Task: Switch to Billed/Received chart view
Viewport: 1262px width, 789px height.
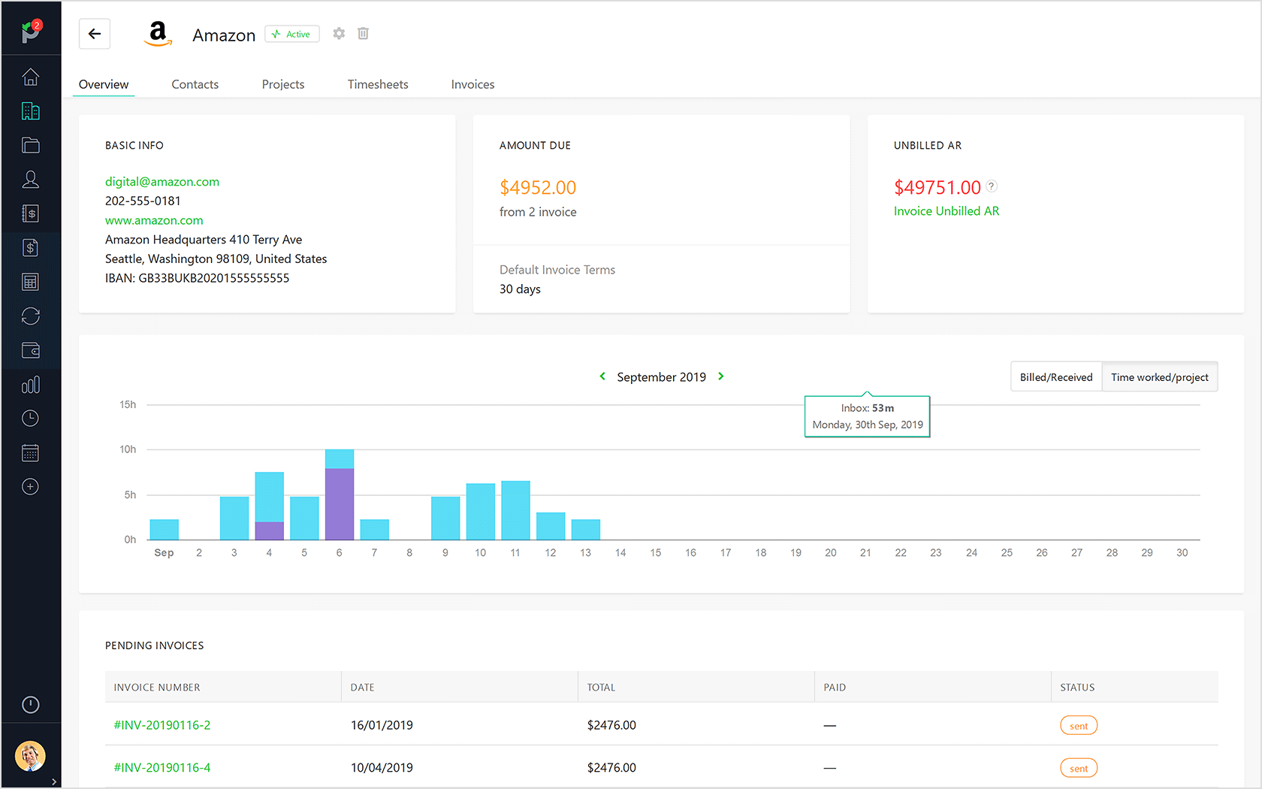Action: pos(1055,376)
